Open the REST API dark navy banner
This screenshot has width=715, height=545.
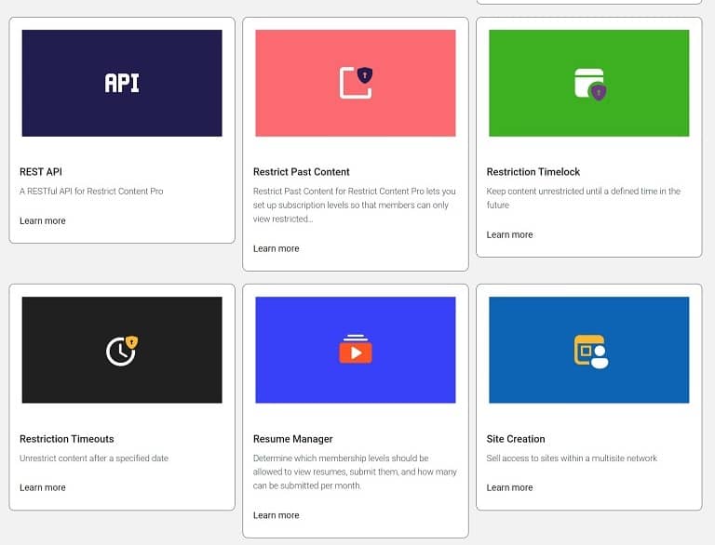pyautogui.click(x=122, y=83)
